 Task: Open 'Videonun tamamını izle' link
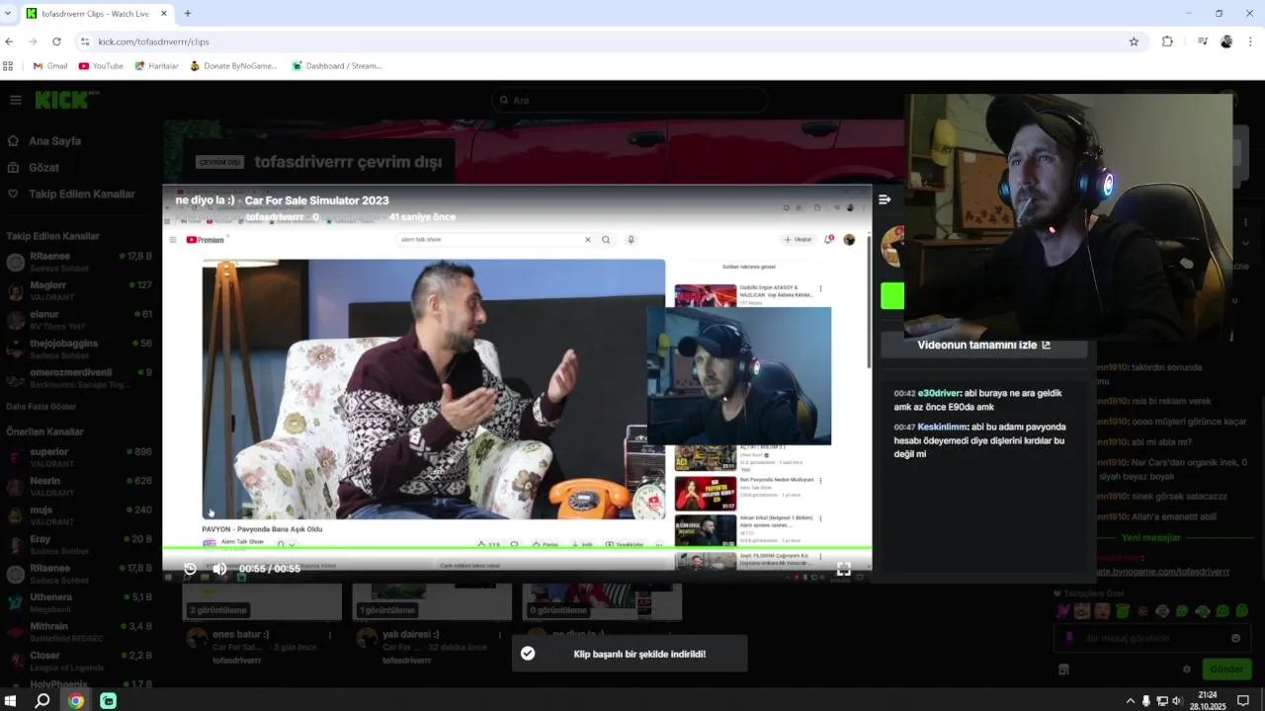pos(983,345)
